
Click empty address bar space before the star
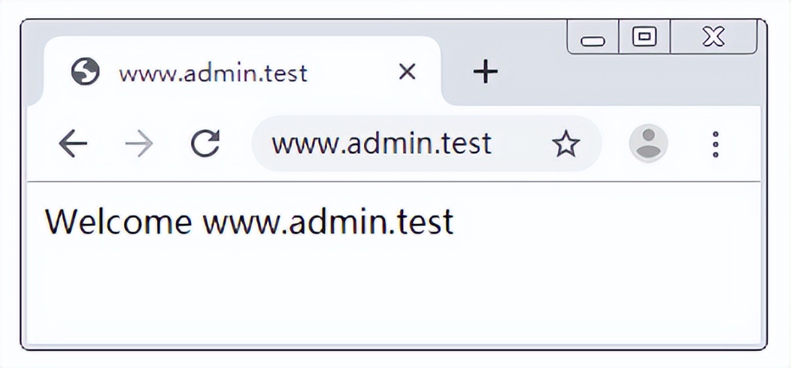(521, 143)
